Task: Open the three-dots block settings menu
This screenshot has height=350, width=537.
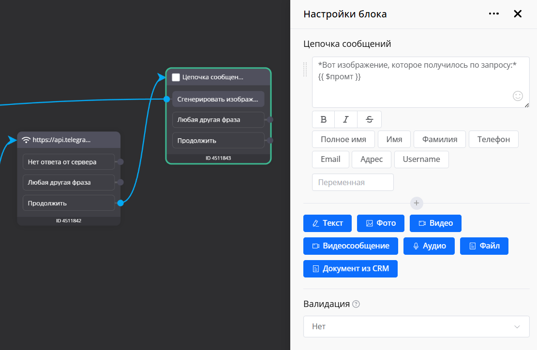Action: pyautogui.click(x=493, y=14)
